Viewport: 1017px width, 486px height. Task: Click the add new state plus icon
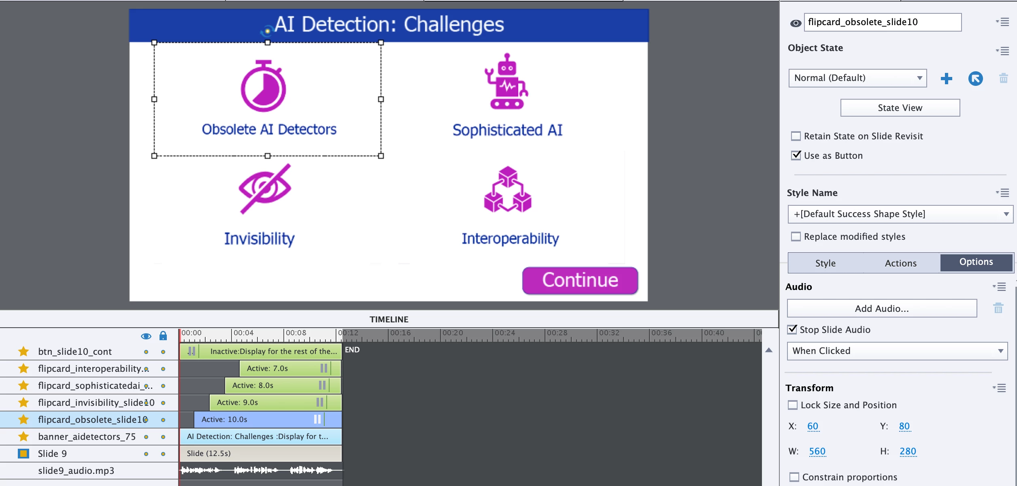click(x=946, y=79)
